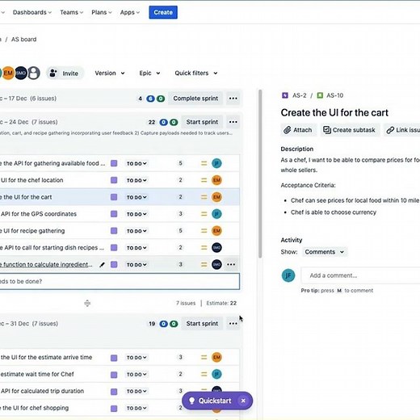This screenshot has height=420, width=420.
Task: Click priority icon on recipe gathering issue
Action: tap(204, 231)
